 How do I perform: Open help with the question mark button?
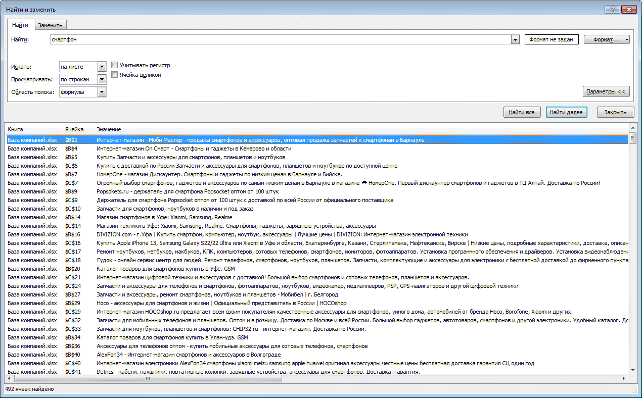pyautogui.click(x=612, y=9)
